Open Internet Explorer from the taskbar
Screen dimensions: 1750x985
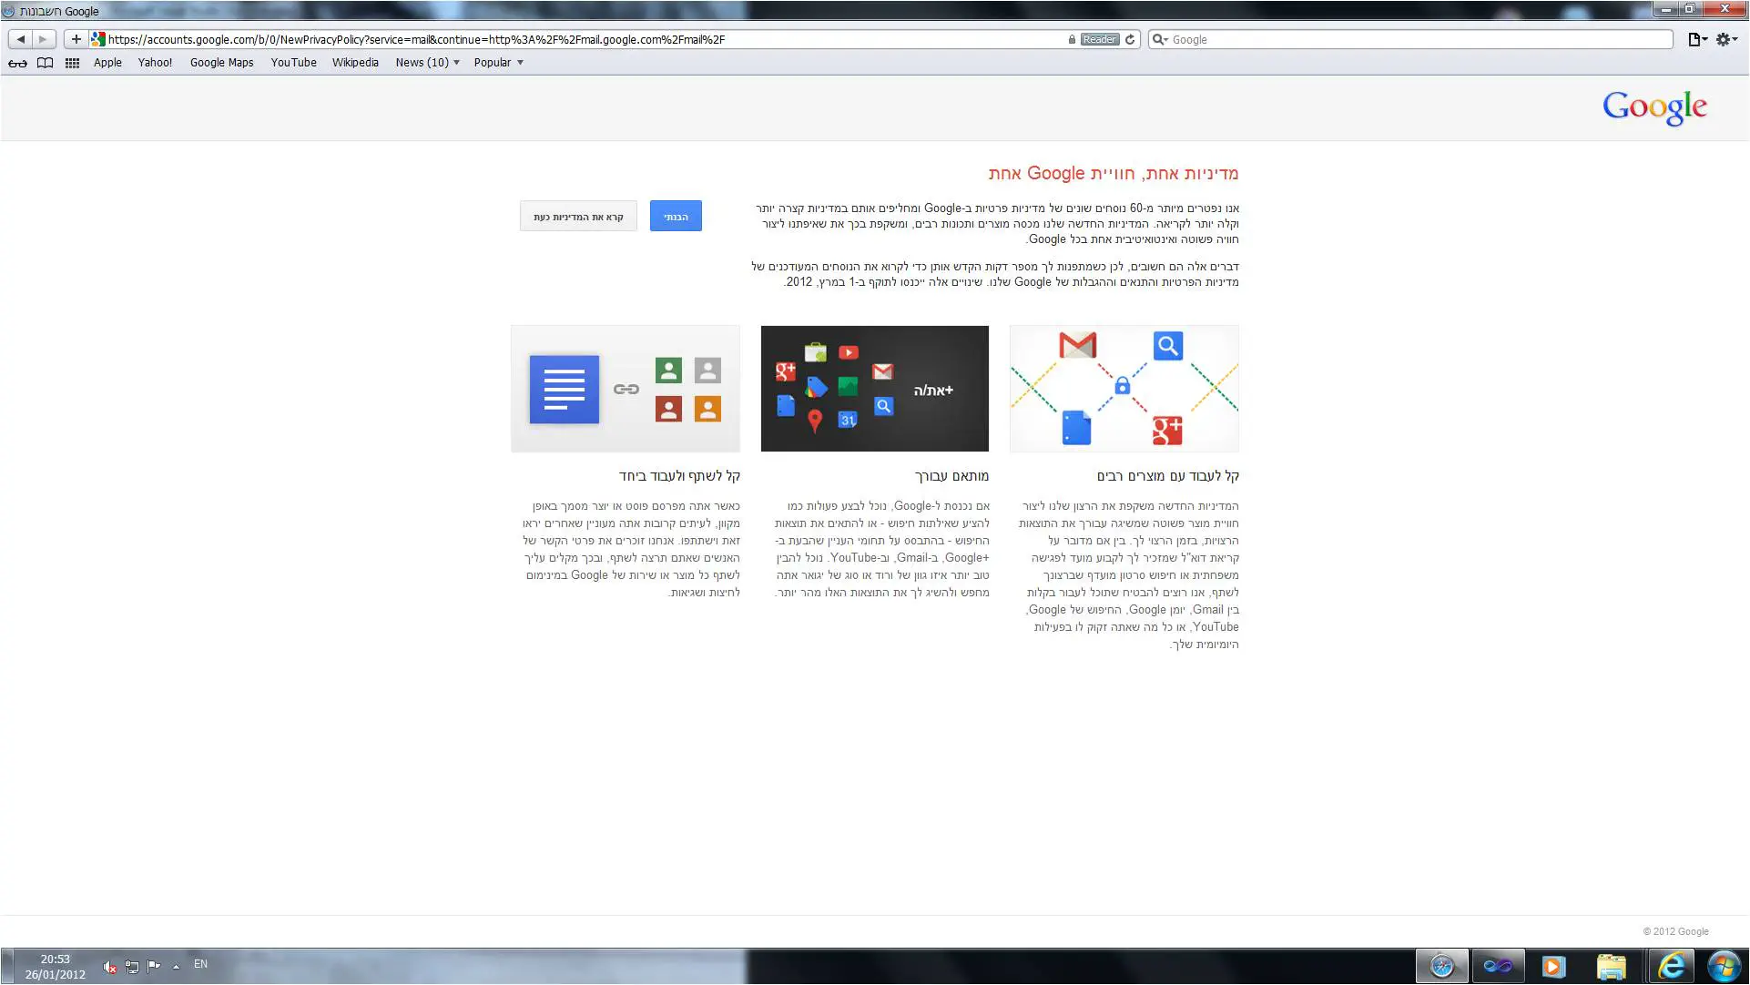tap(1671, 966)
